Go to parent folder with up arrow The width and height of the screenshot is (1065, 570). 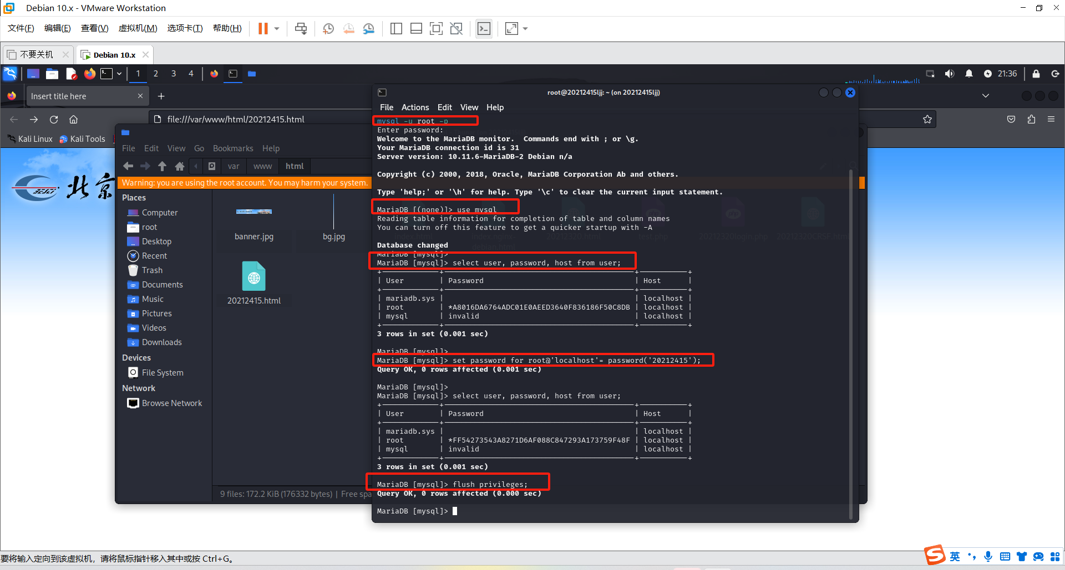pyautogui.click(x=162, y=166)
